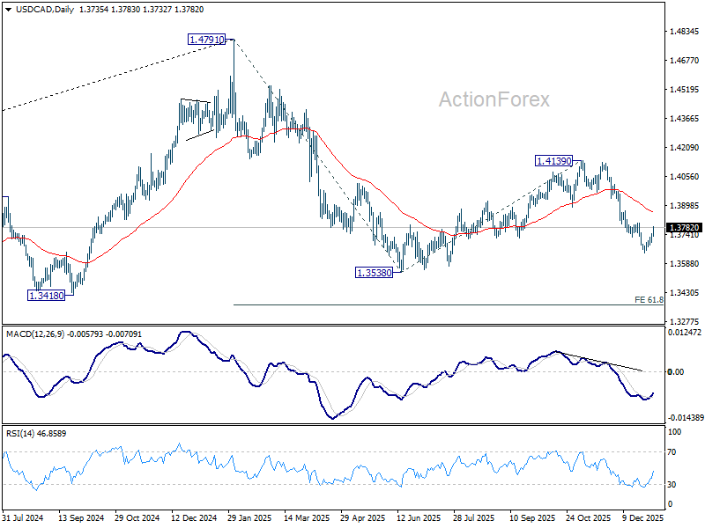Click the RSI 70 level label
The image size is (705, 528).
point(672,452)
